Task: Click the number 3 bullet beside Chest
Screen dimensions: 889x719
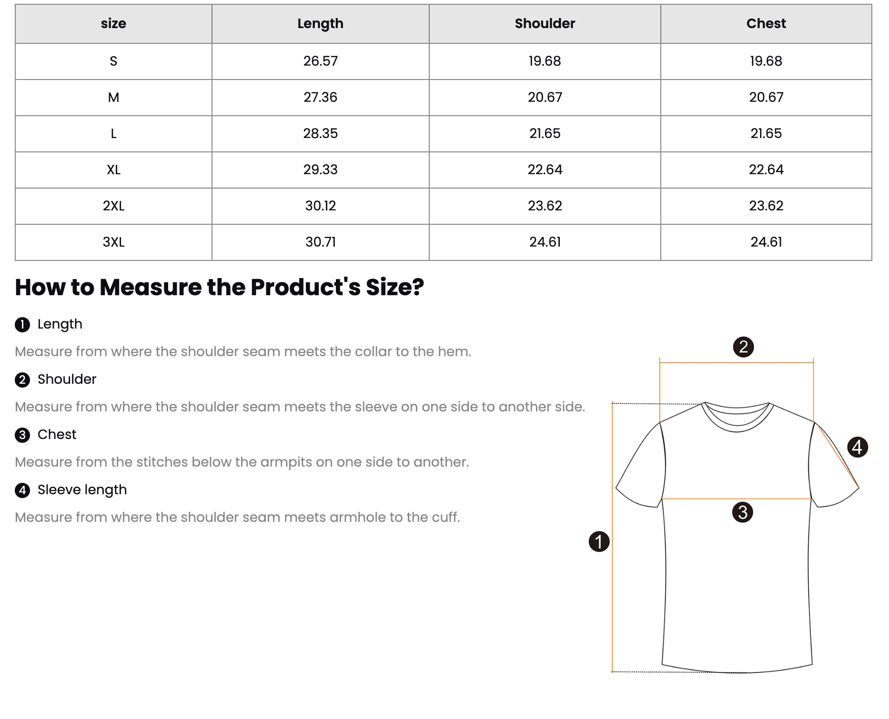Action: click(22, 435)
